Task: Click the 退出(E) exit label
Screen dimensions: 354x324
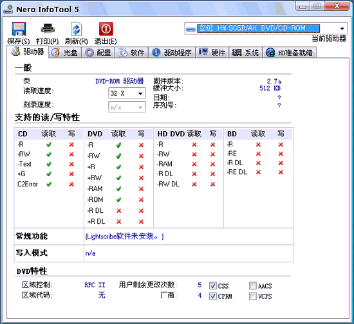Action: click(106, 41)
